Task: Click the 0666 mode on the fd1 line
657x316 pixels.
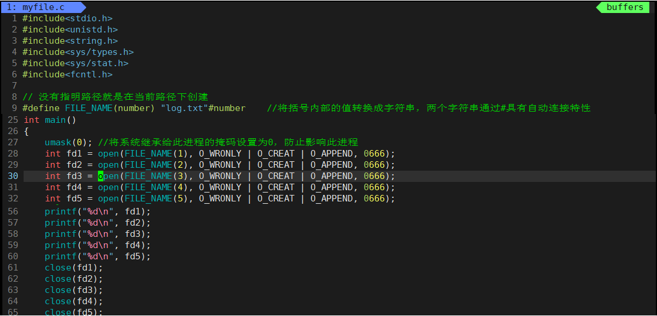Action: tap(374, 154)
